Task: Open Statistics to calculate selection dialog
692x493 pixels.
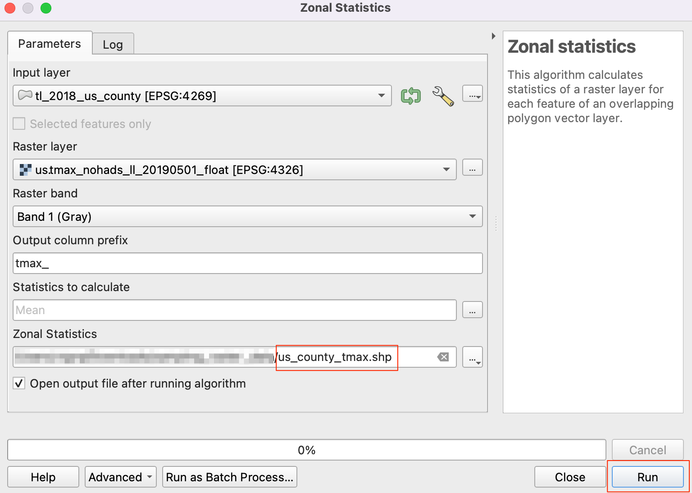Action: point(472,310)
